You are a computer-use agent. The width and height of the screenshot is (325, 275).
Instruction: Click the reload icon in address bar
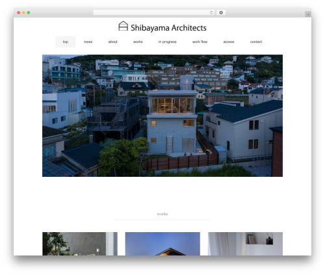coord(211,12)
